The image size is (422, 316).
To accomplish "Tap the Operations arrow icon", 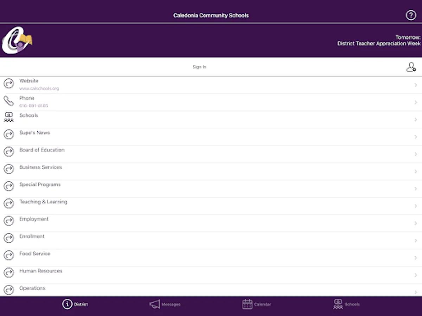I will tap(9, 290).
